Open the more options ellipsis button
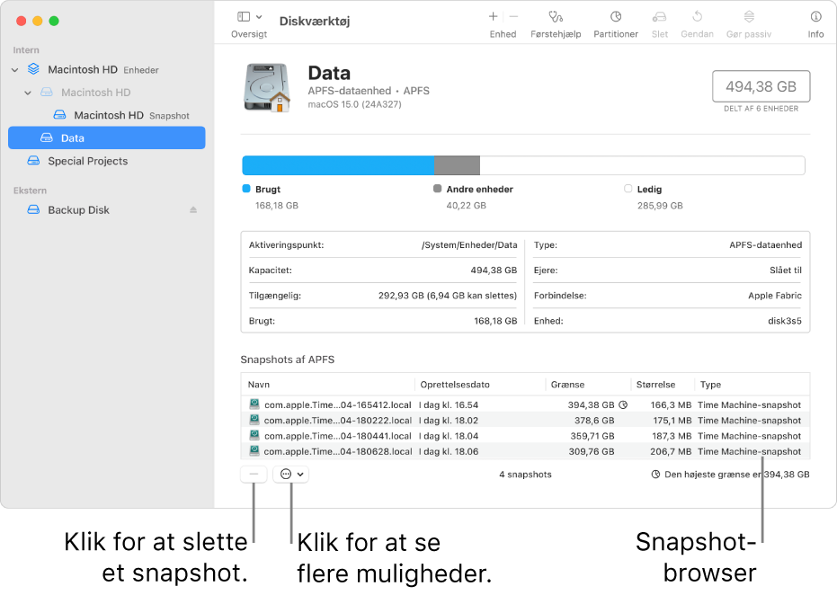Image resolution: width=837 pixels, height=595 pixels. coord(291,474)
